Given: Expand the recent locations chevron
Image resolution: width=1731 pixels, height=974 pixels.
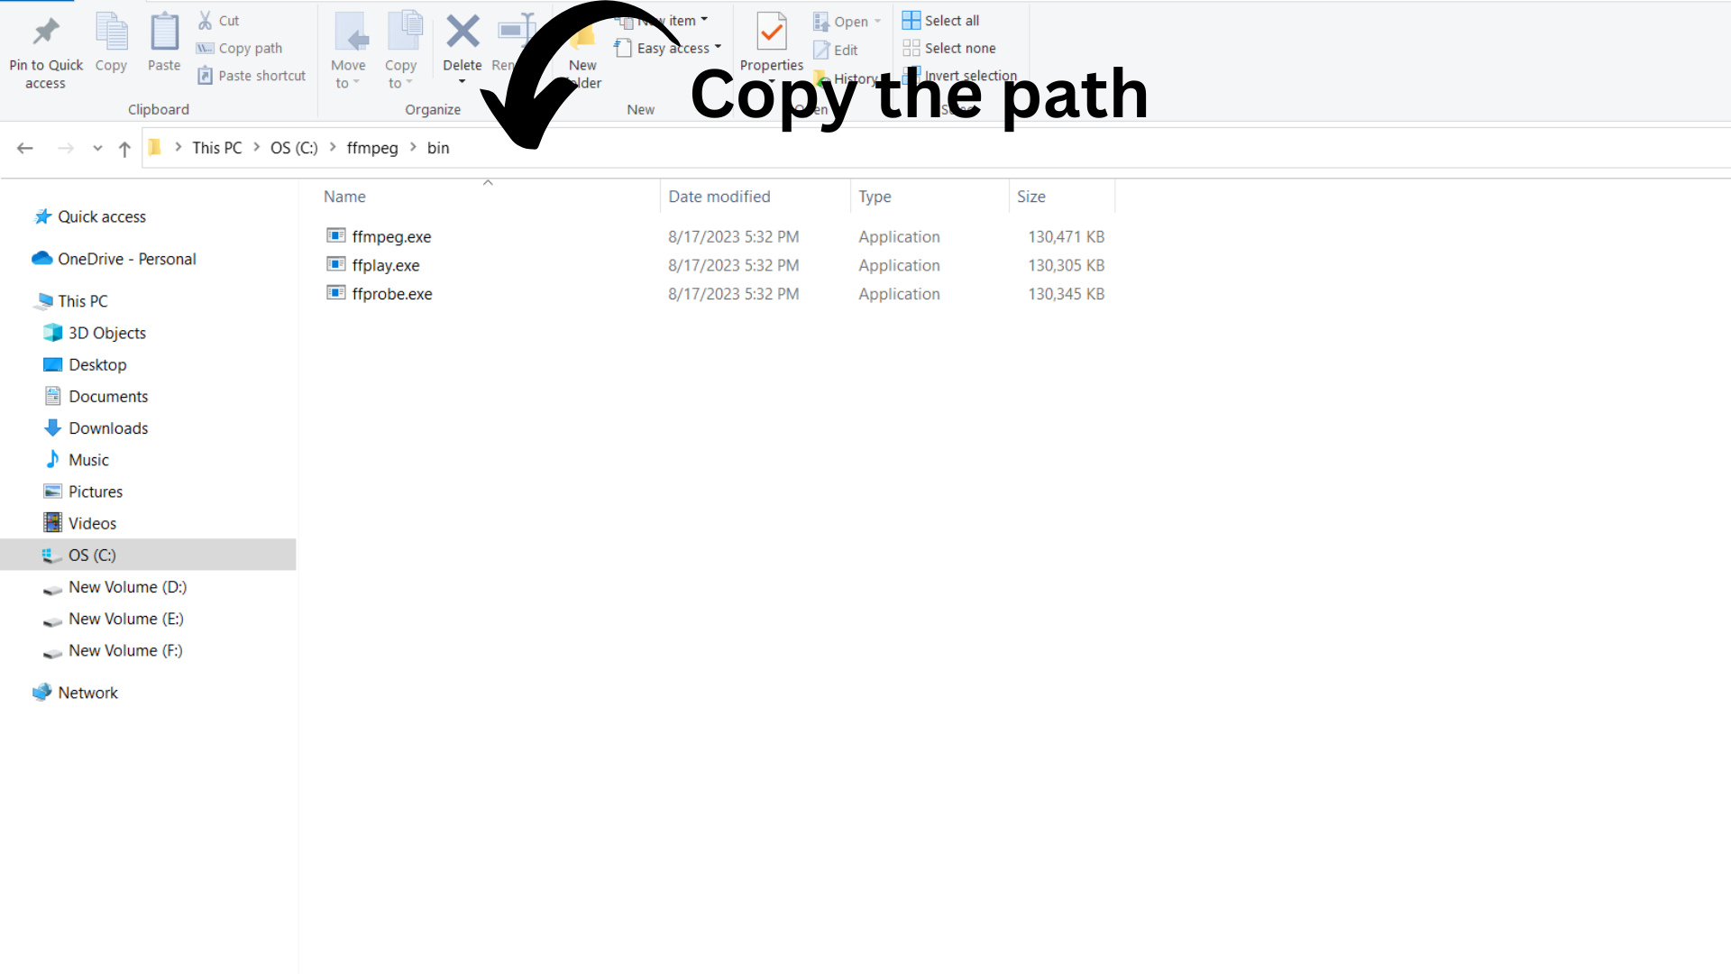Looking at the screenshot, I should 97,149.
